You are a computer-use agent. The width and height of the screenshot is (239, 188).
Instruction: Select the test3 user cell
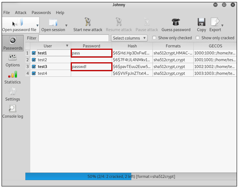click(x=51, y=67)
